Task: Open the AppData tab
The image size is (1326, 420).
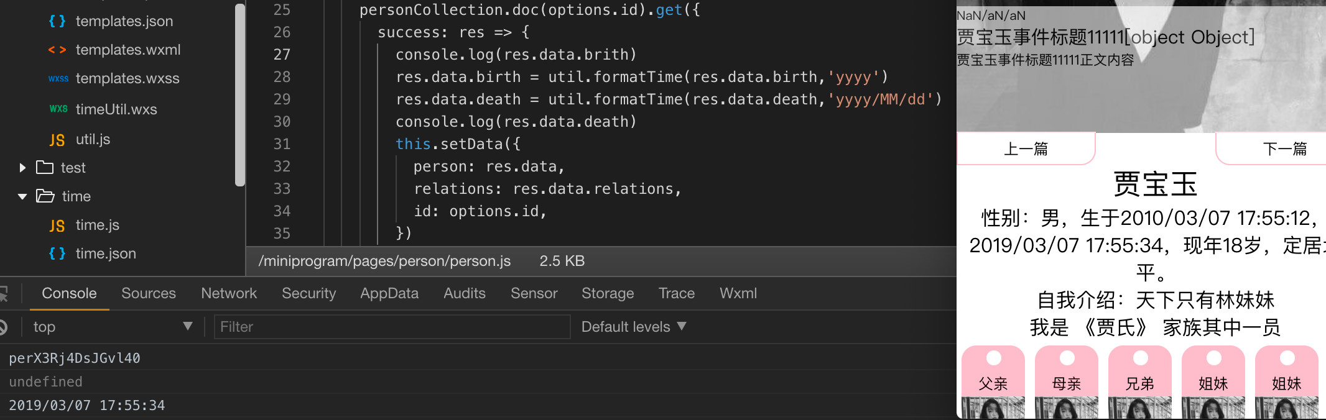Action: [389, 293]
